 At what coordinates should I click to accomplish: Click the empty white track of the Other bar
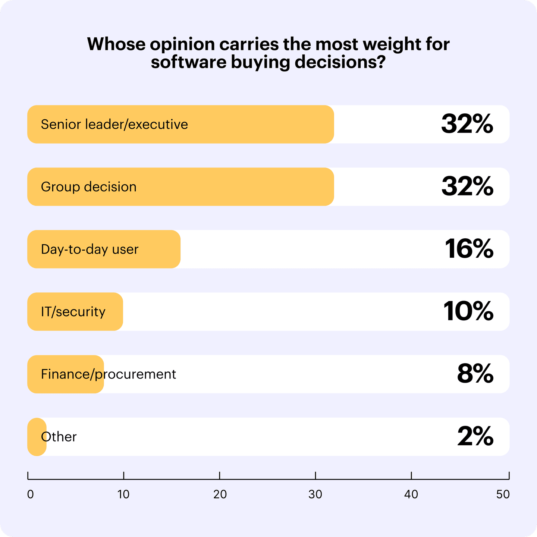[x=261, y=437]
